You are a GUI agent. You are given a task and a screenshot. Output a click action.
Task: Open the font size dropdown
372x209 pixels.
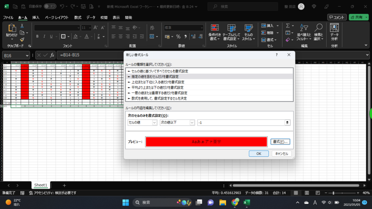coord(90,28)
